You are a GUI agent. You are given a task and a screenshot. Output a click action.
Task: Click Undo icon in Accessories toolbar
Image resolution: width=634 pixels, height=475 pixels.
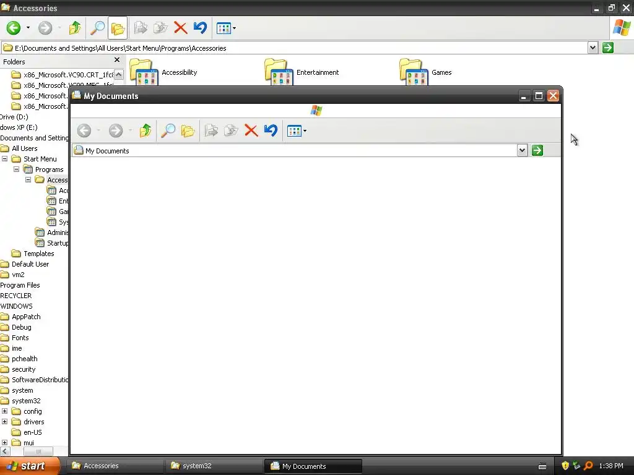(200, 28)
